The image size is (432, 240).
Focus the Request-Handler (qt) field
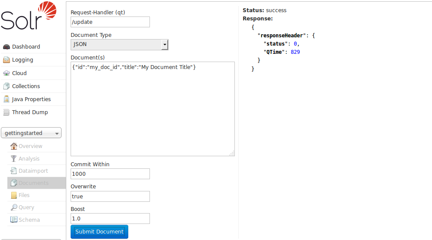110,22
